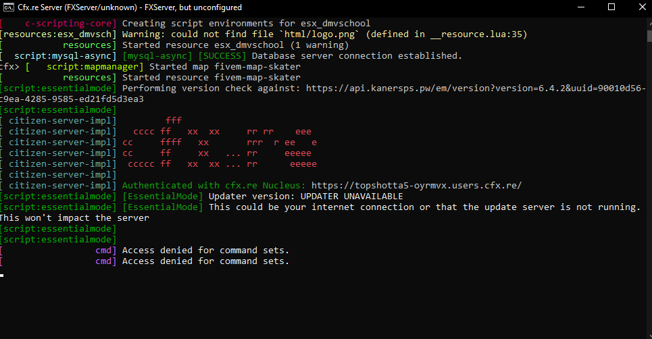
Task: Click the Cfx.re Server window icon
Action: (x=9, y=7)
